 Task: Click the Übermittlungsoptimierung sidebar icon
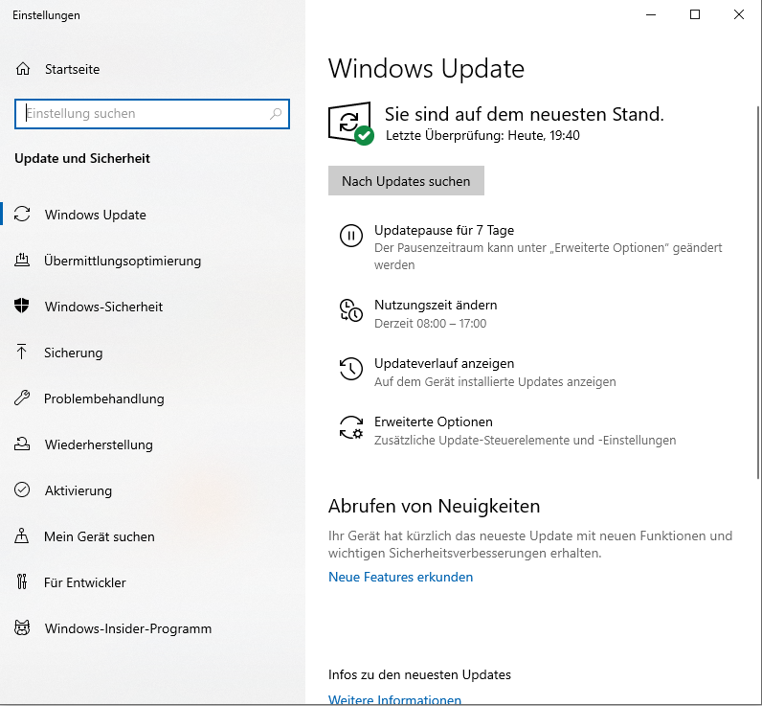22,261
